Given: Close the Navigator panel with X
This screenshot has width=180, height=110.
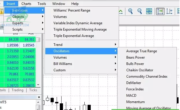Looking at the screenshot, I should click(39, 97).
